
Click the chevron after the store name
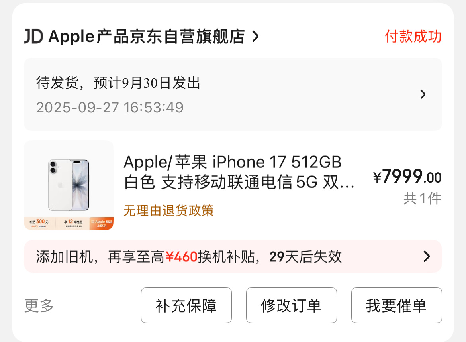255,37
